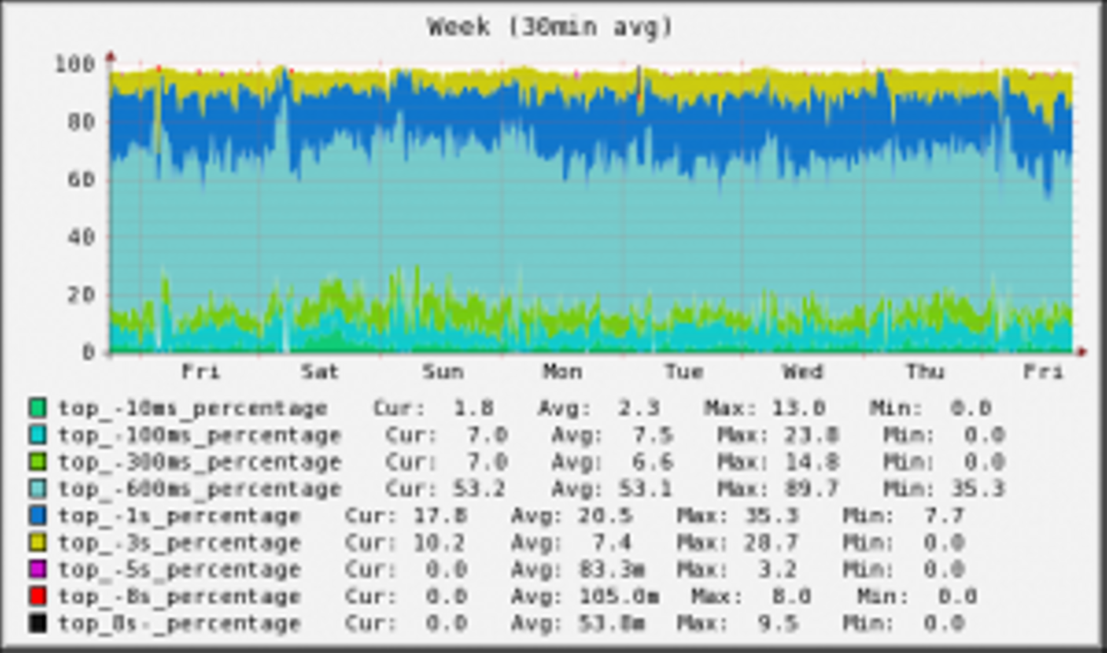The height and width of the screenshot is (653, 1107).
Task: Select the "top_-5s_percentage" legend label
Action: pos(179,570)
